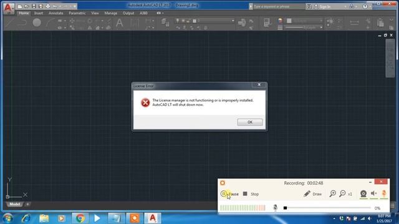The width and height of the screenshot is (399, 224).
Task: Open the A360 ribbon tab
Action: coord(143,13)
